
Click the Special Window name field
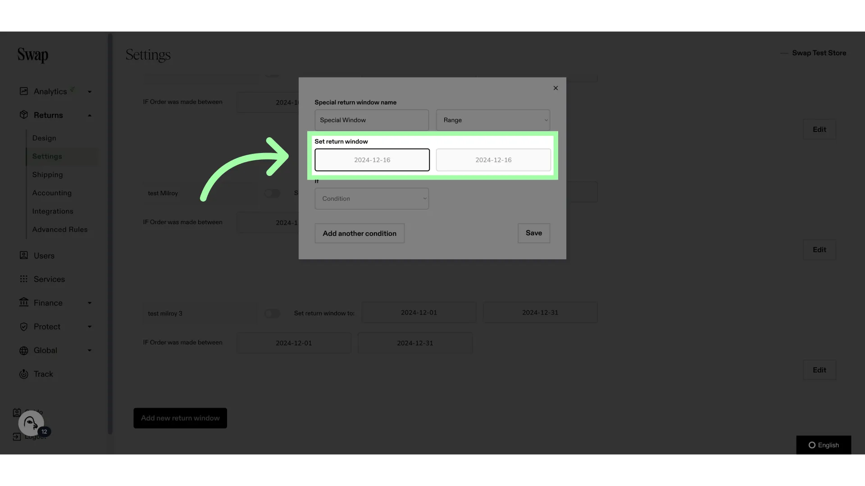click(x=372, y=120)
